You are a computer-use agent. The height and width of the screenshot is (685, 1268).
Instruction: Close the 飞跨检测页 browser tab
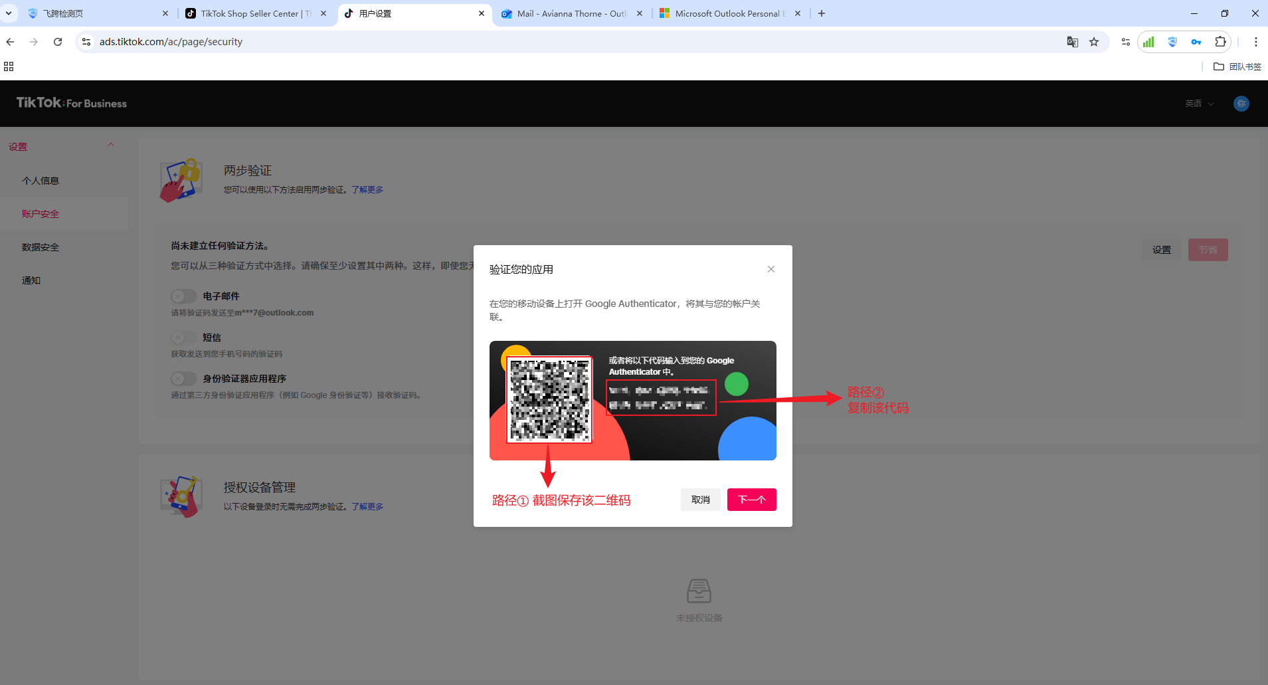(x=165, y=13)
